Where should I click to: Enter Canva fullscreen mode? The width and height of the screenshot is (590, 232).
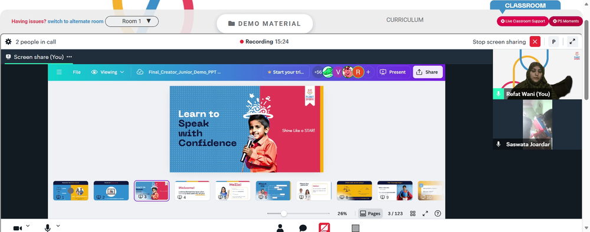pos(425,214)
